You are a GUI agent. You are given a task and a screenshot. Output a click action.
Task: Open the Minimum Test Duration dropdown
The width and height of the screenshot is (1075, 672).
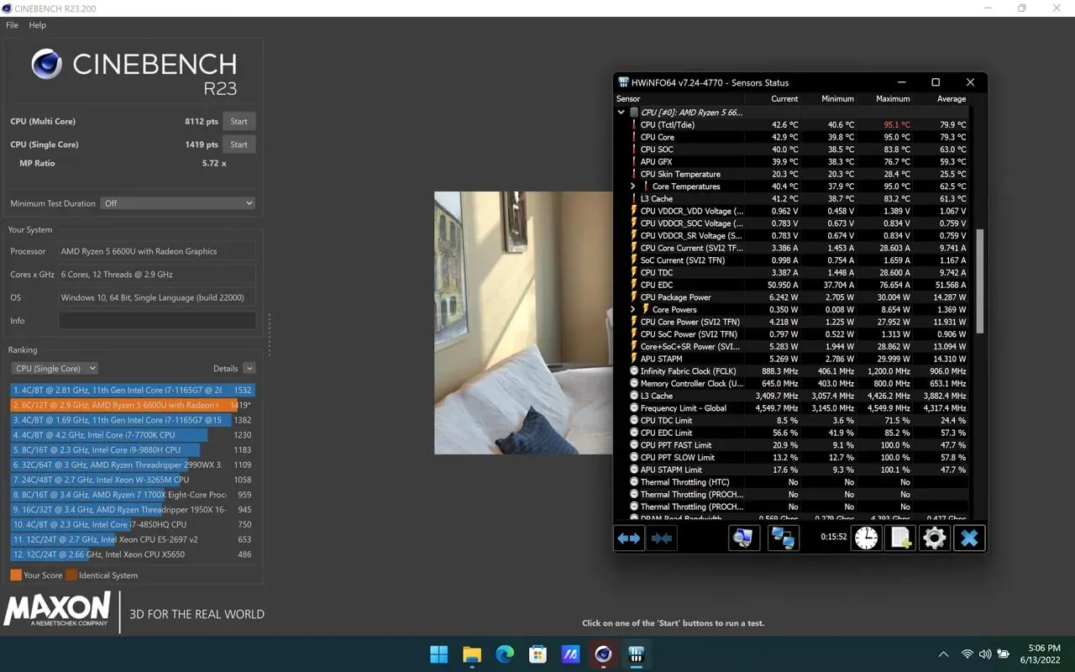(x=177, y=203)
